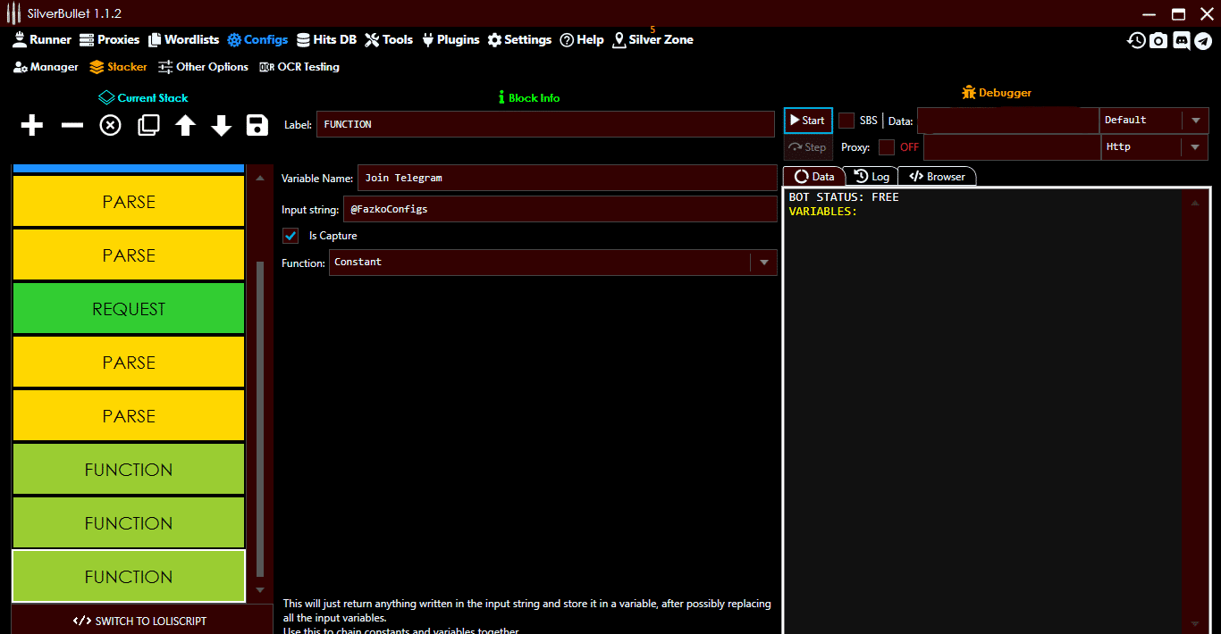This screenshot has width=1221, height=634.
Task: Move the selected block down the stack
Action: click(221, 125)
